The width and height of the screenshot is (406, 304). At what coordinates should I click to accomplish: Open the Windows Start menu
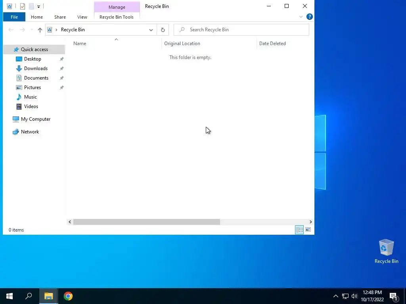pyautogui.click(x=10, y=296)
